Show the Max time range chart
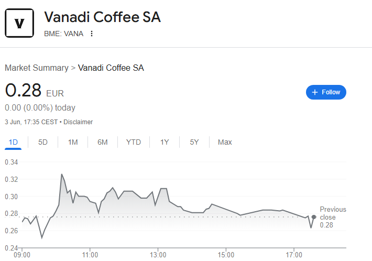Screen dimensions: 372x261 tap(225, 142)
